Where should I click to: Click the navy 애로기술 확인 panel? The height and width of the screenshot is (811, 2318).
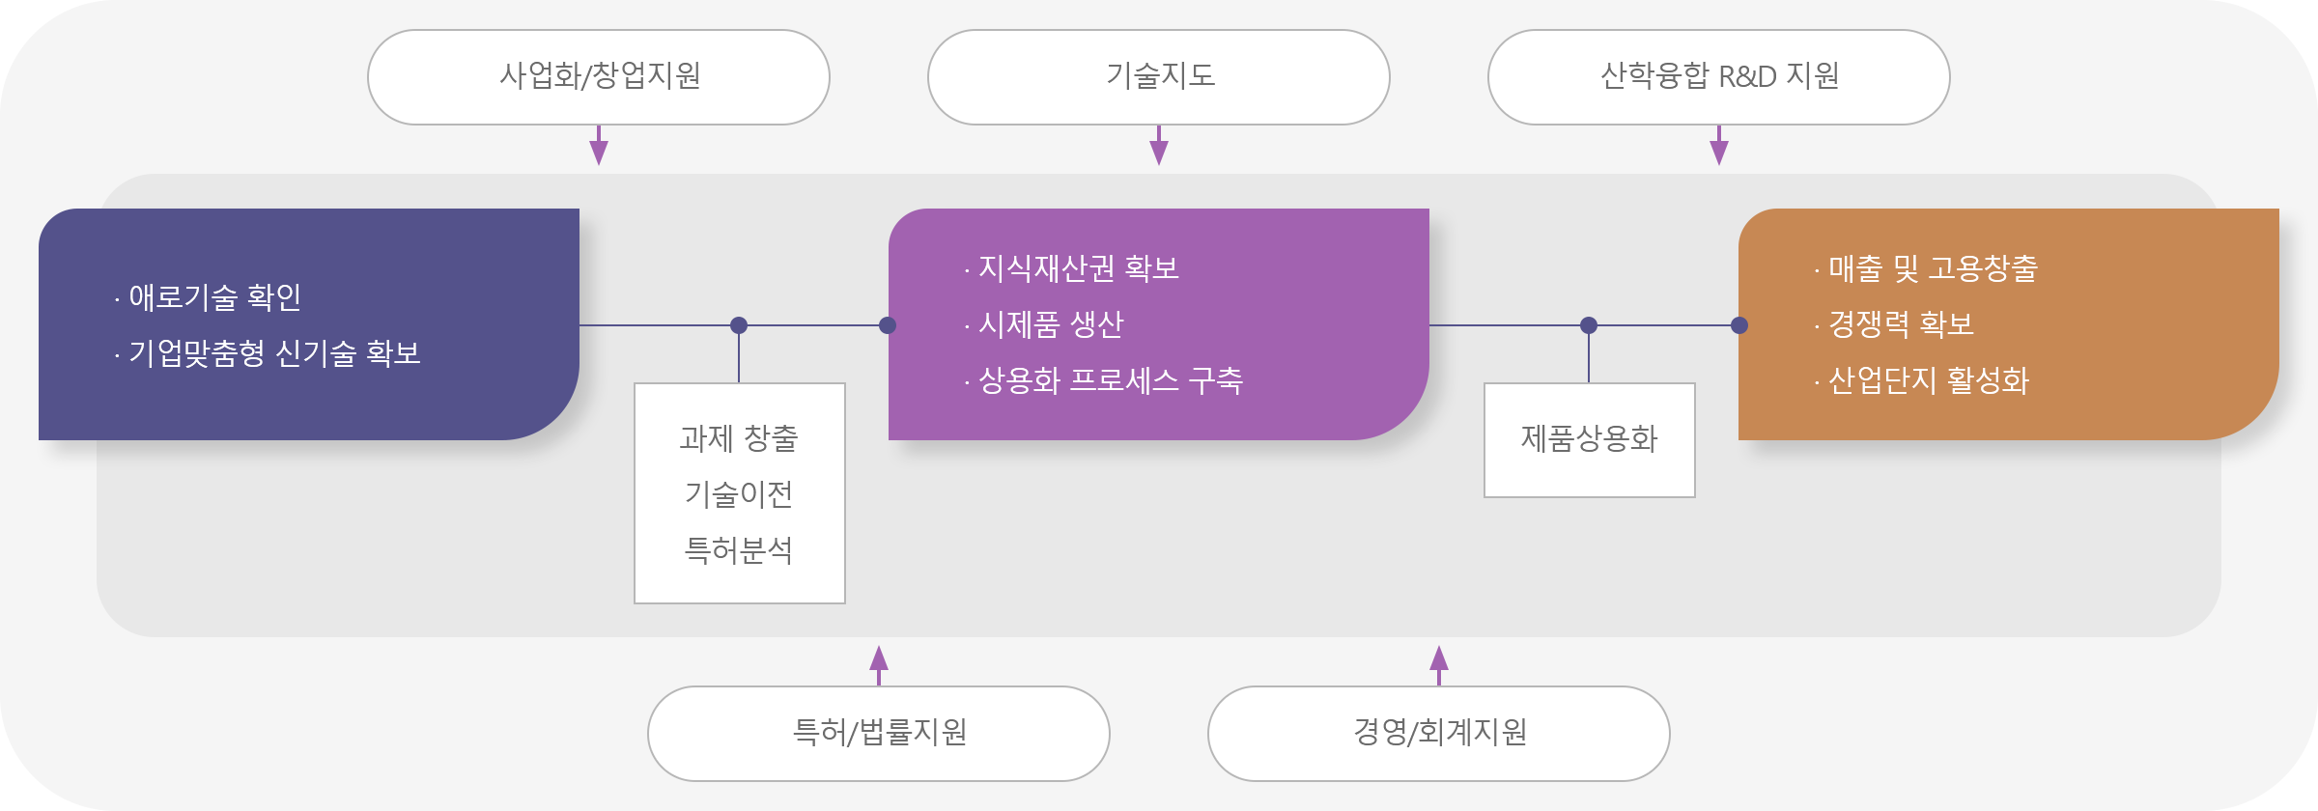click(x=309, y=324)
